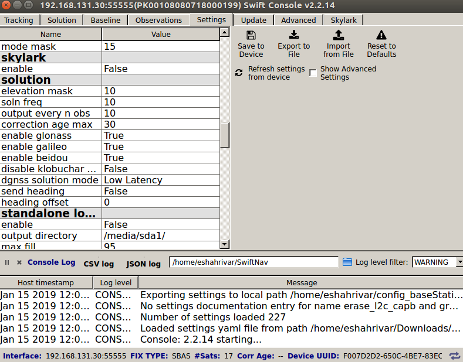Viewport: 463px width, 362px height.
Task: Click the Export to File download icon
Action: [x=293, y=35]
